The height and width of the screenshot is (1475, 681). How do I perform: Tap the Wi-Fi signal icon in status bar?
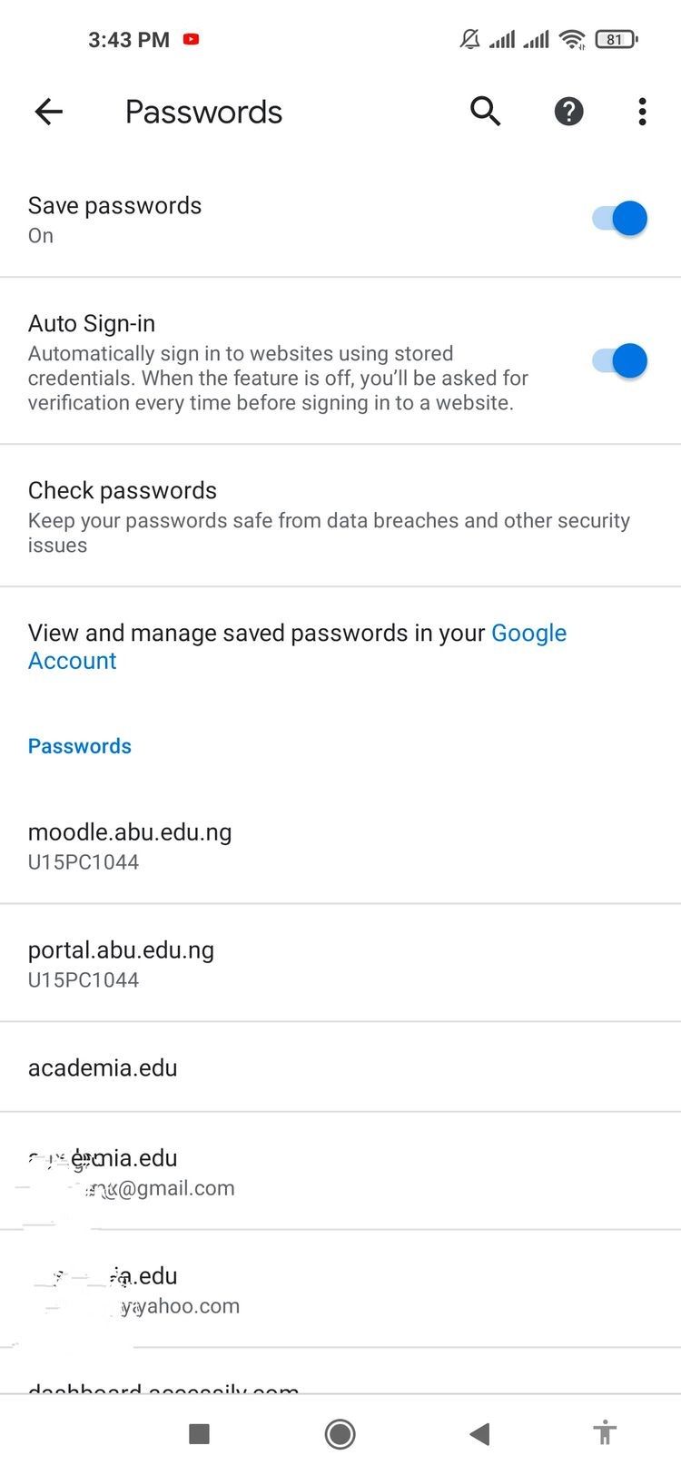(572, 39)
